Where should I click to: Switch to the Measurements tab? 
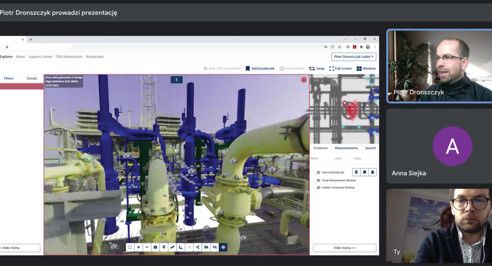346,148
